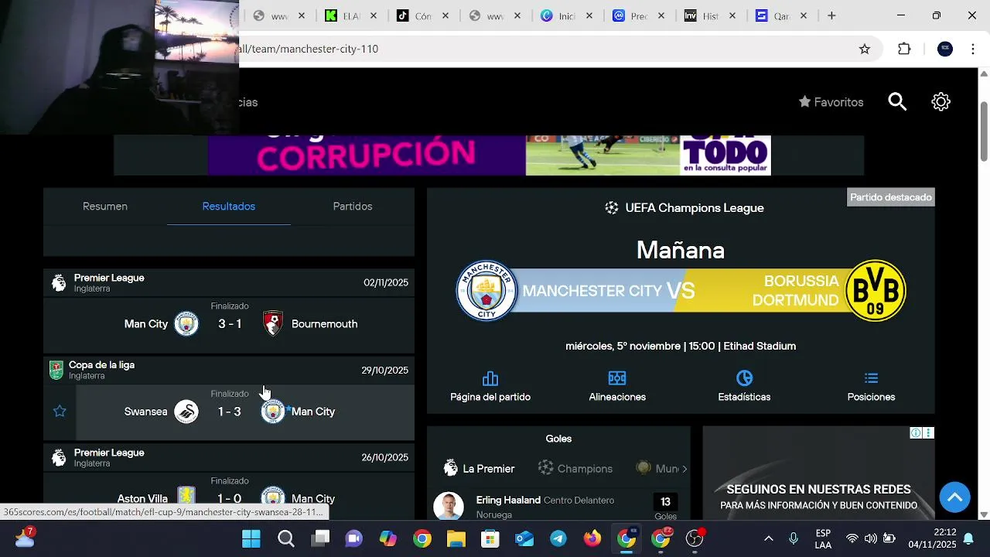
Task: Open the site settings gear icon
Action: (940, 102)
